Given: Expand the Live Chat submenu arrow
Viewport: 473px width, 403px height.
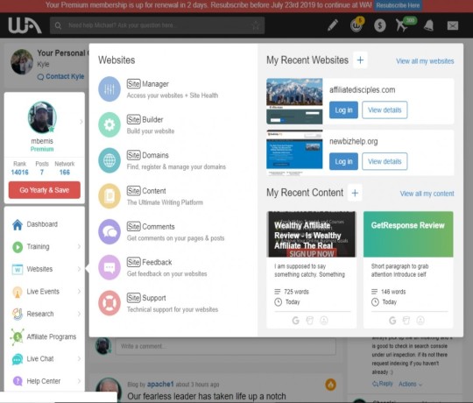Looking at the screenshot, I should 79,358.
